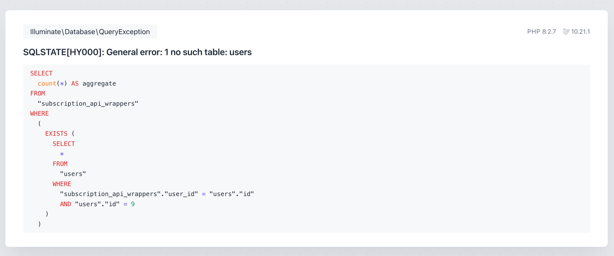The image size is (614, 256).
Task: Click the EXISTS keyword in the subquery
Action: [x=56, y=134]
